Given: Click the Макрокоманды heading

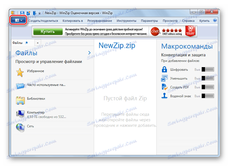Looking at the screenshot, I should coord(187,46).
